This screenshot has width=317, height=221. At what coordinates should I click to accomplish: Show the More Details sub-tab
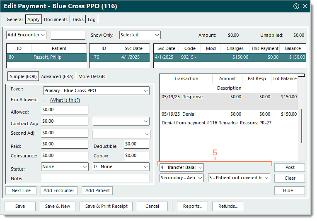tap(92, 76)
